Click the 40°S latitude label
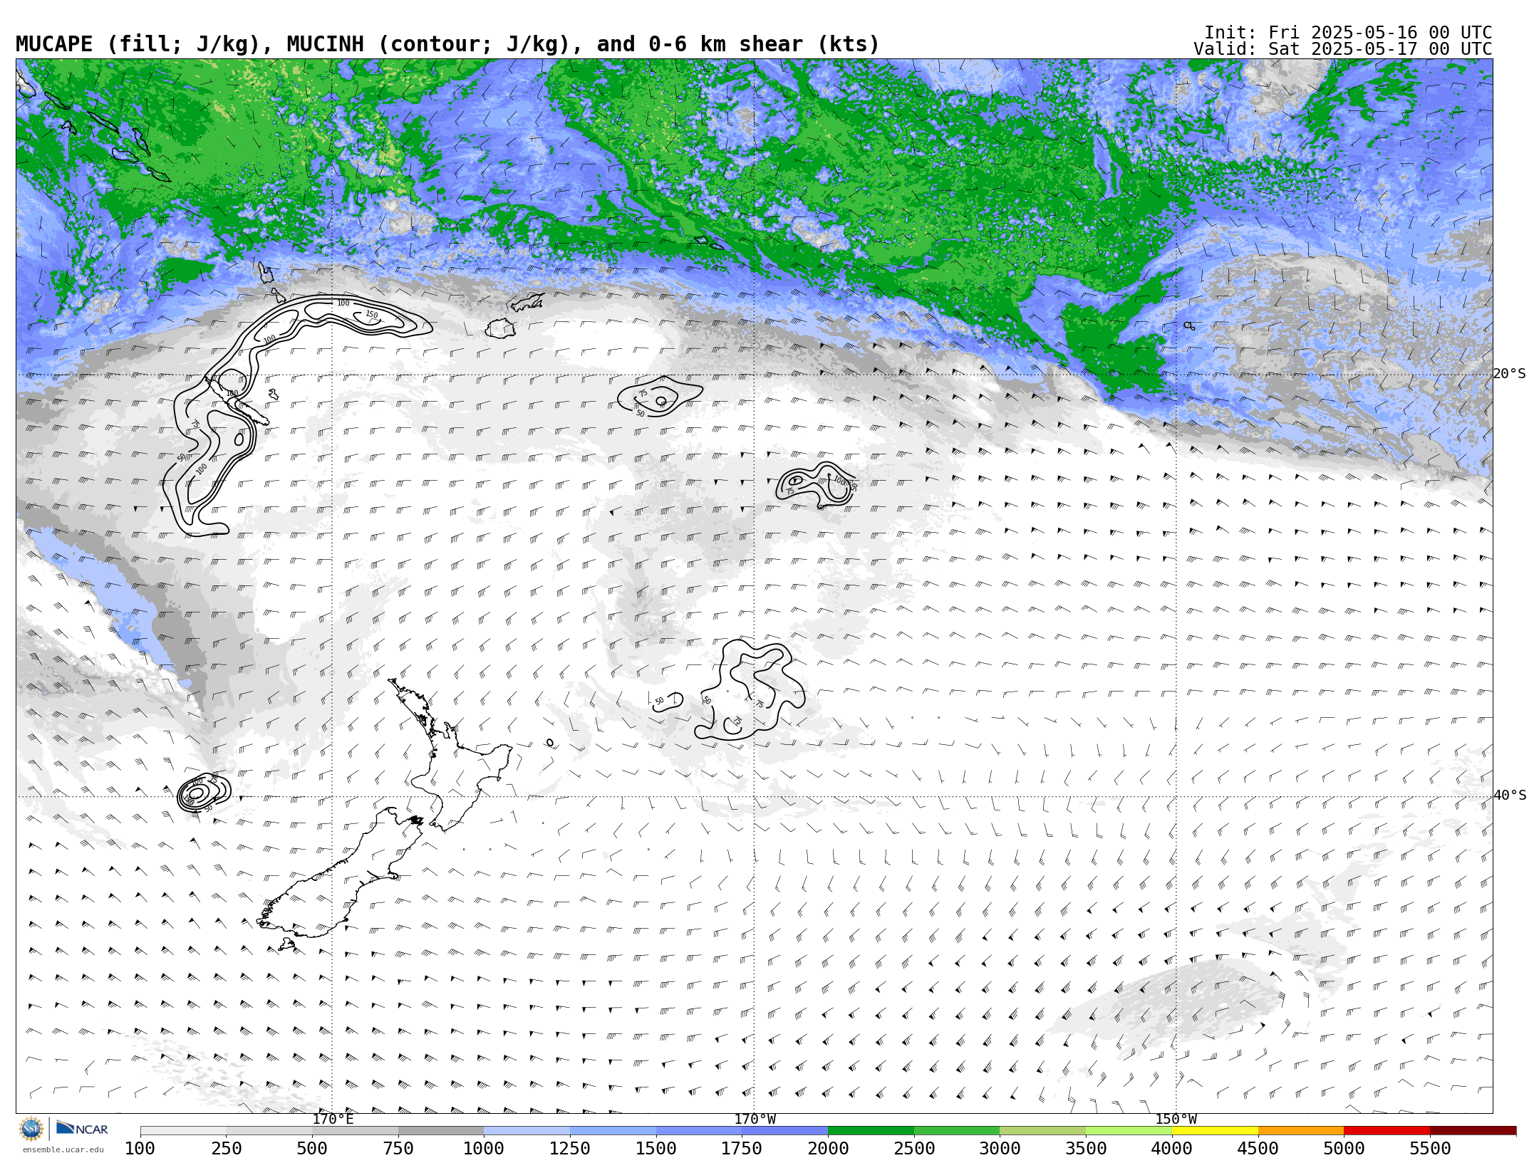The height and width of the screenshot is (1158, 1539). [1510, 796]
